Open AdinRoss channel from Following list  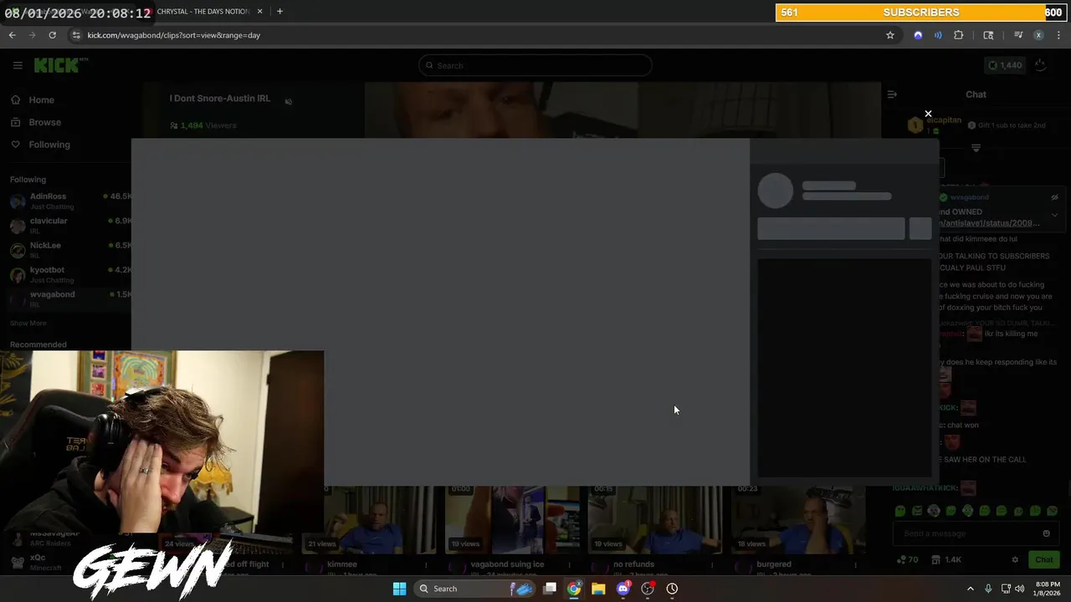pos(70,201)
